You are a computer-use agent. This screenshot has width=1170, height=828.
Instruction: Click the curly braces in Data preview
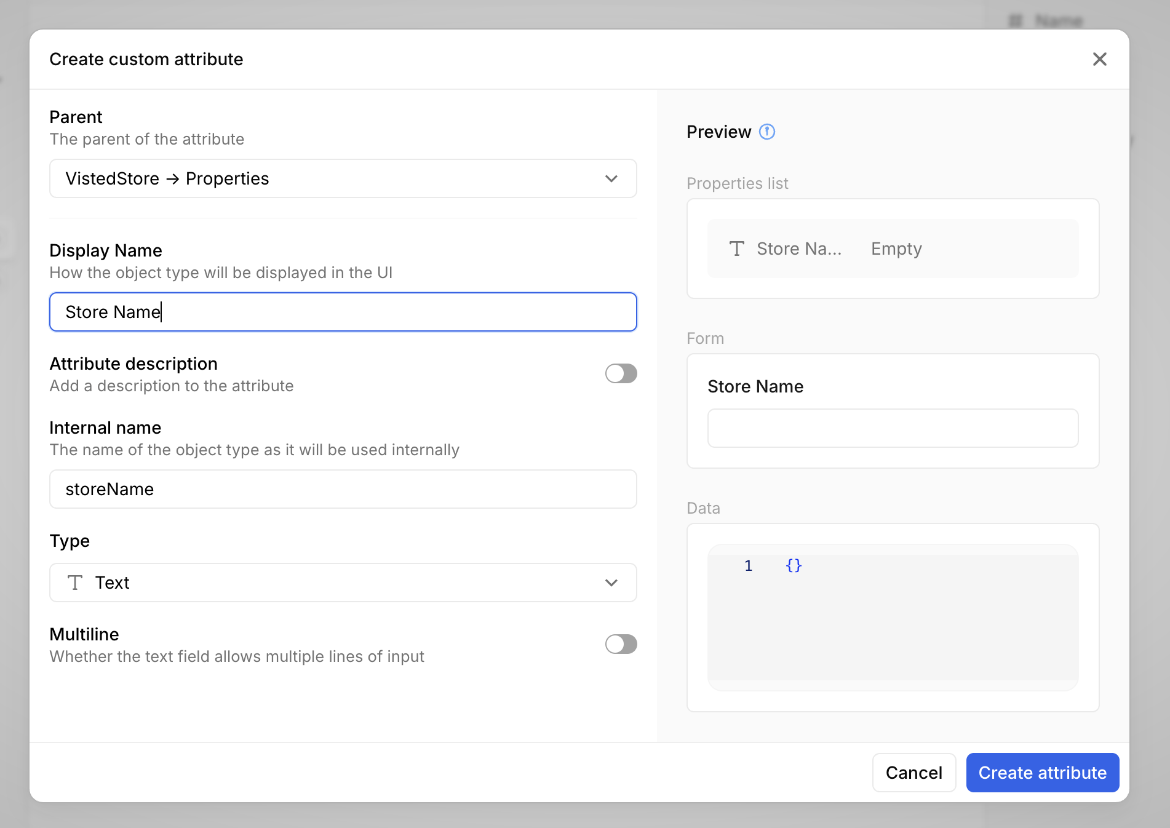794,565
